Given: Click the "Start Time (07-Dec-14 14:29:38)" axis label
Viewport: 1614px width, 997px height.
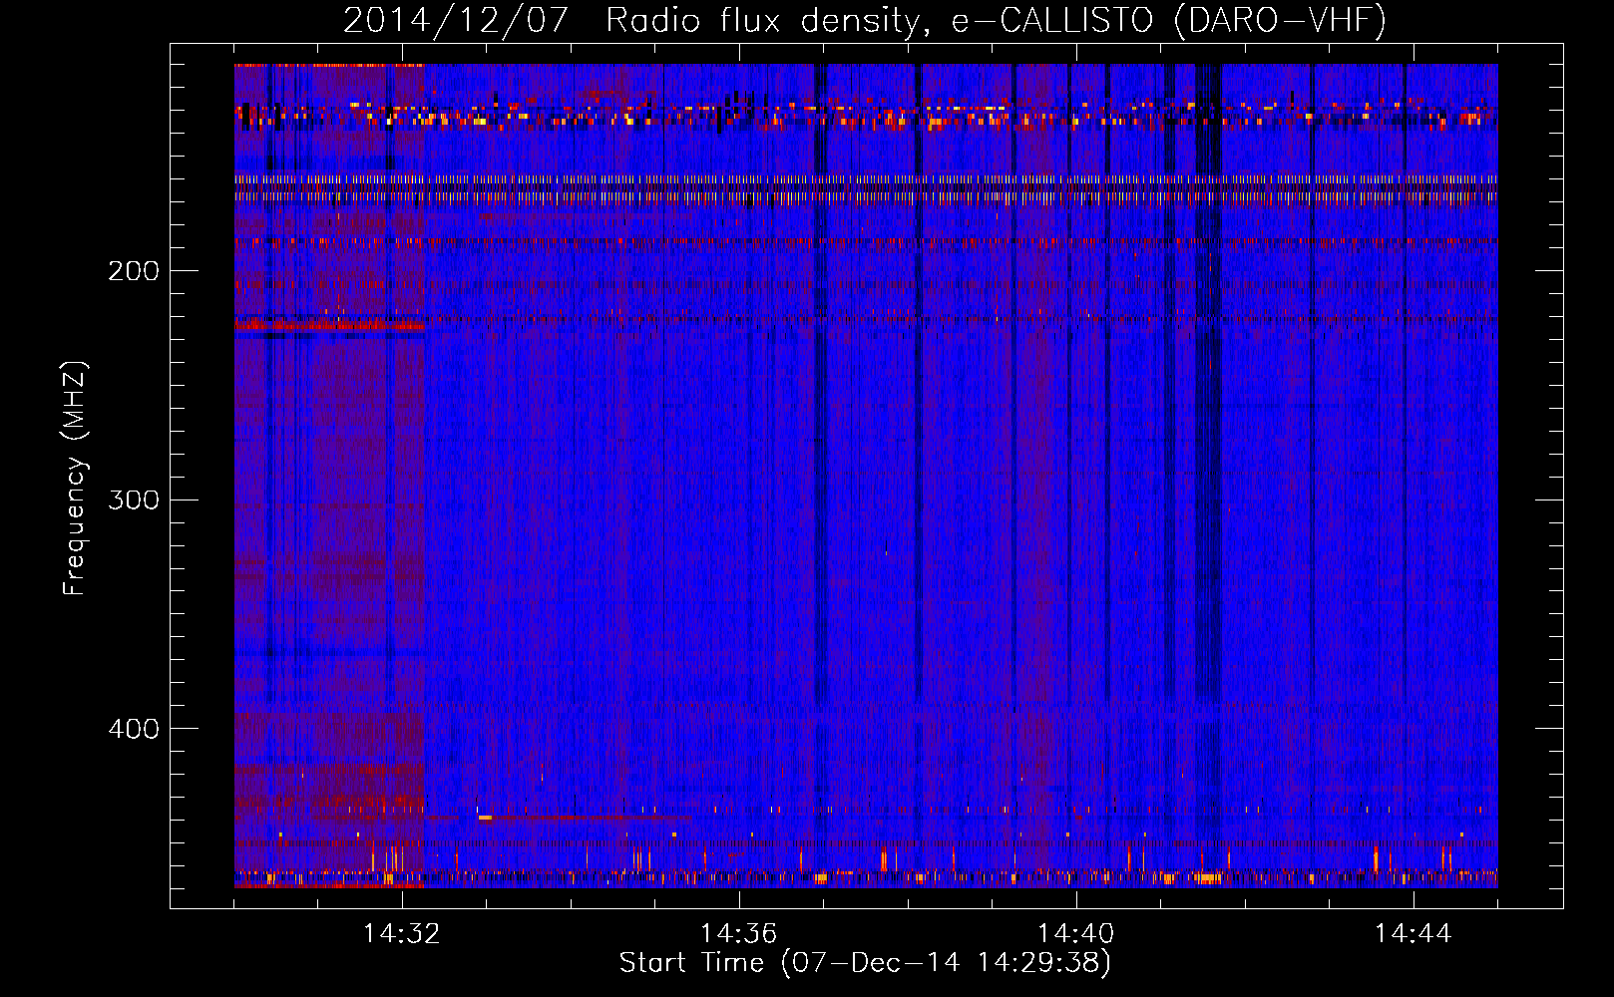Looking at the screenshot, I should pos(865,963).
